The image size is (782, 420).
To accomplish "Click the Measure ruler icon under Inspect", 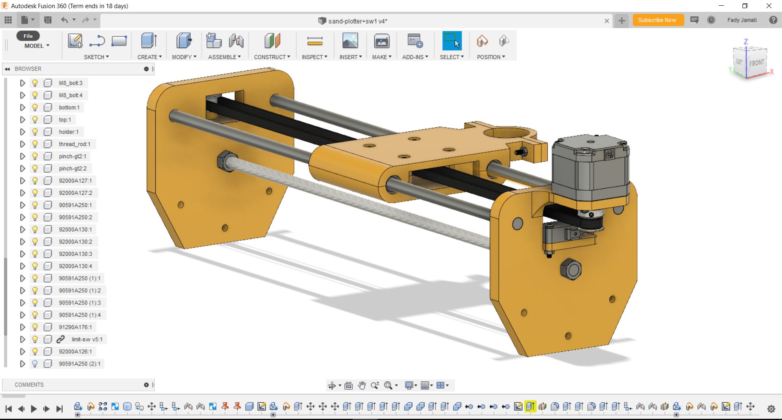I will [x=314, y=41].
